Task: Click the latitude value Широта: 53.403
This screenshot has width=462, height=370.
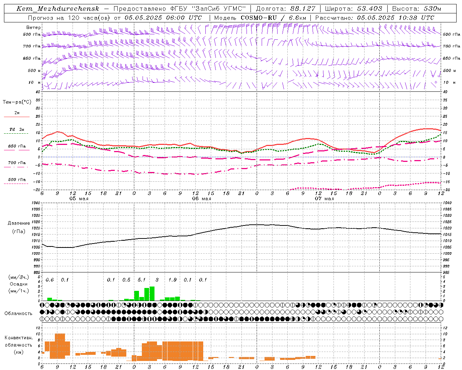Action: [x=353, y=9]
